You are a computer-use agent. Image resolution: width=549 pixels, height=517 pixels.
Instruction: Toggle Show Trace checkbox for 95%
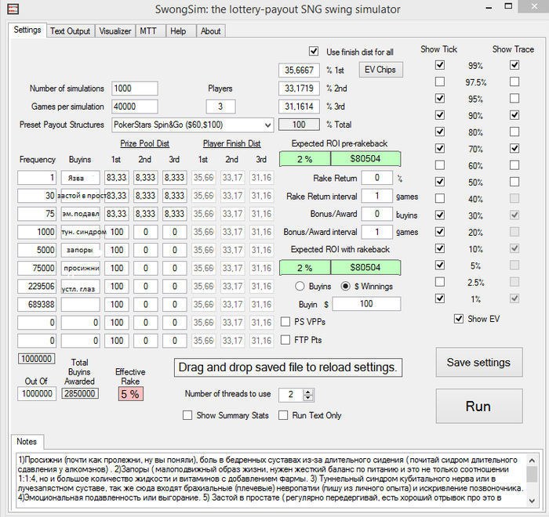pyautogui.click(x=514, y=99)
